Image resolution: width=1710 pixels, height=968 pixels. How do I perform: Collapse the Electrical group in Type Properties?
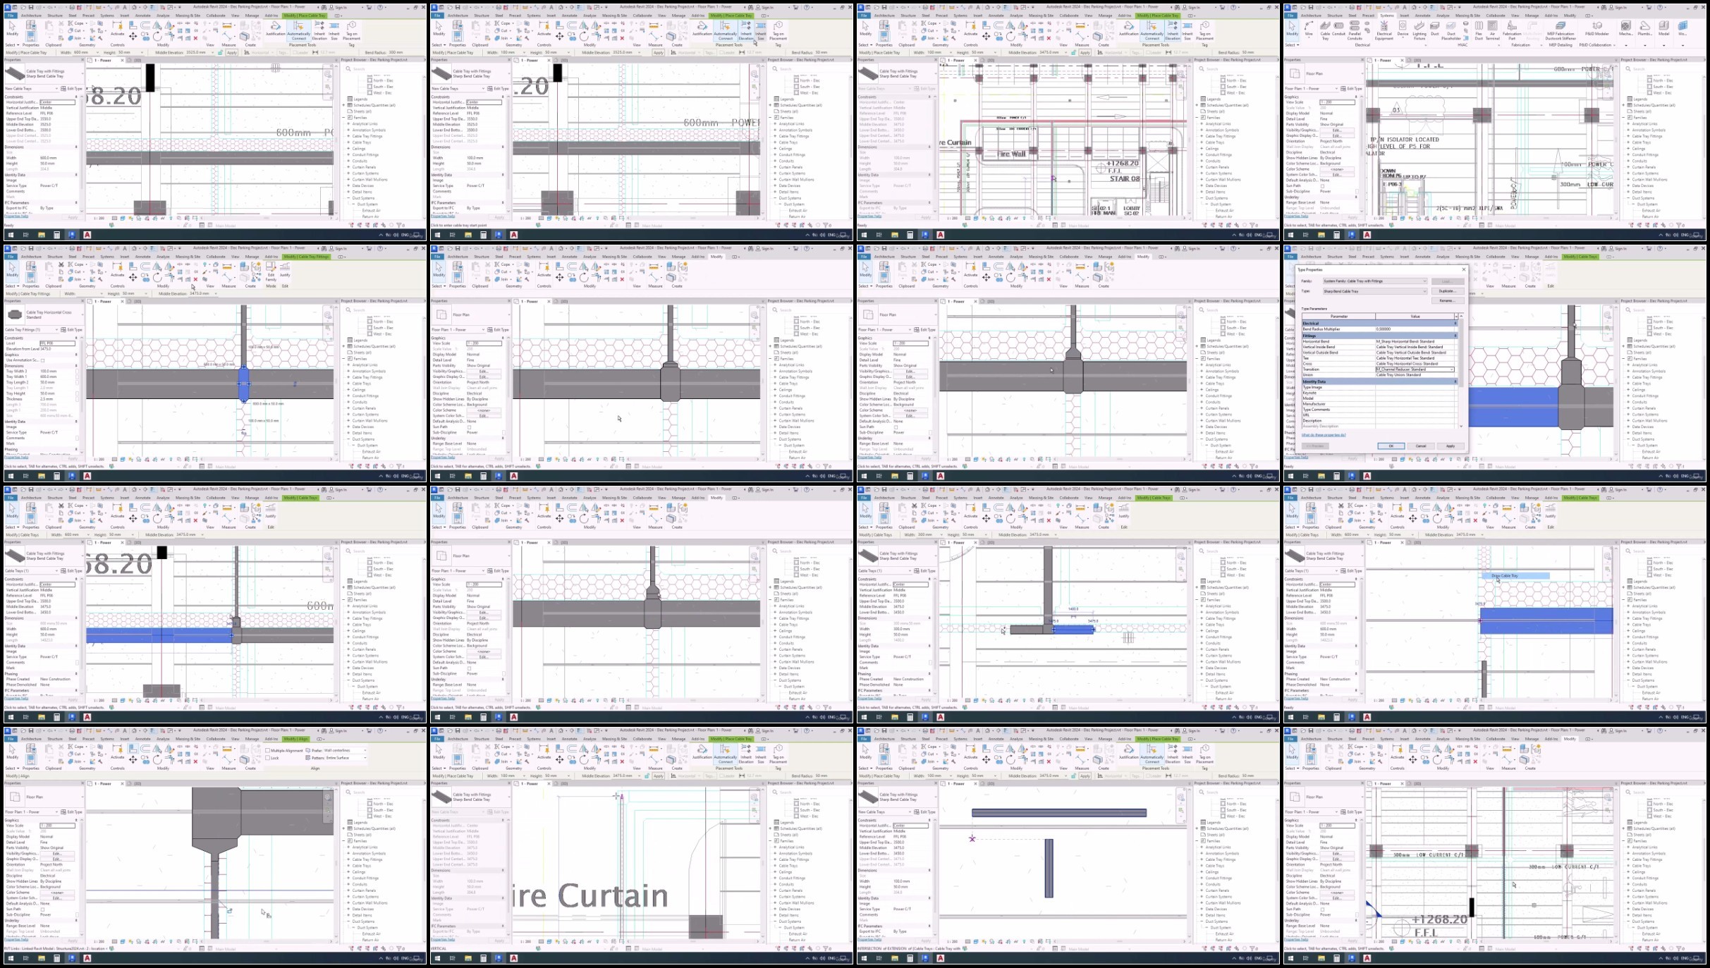[1455, 323]
